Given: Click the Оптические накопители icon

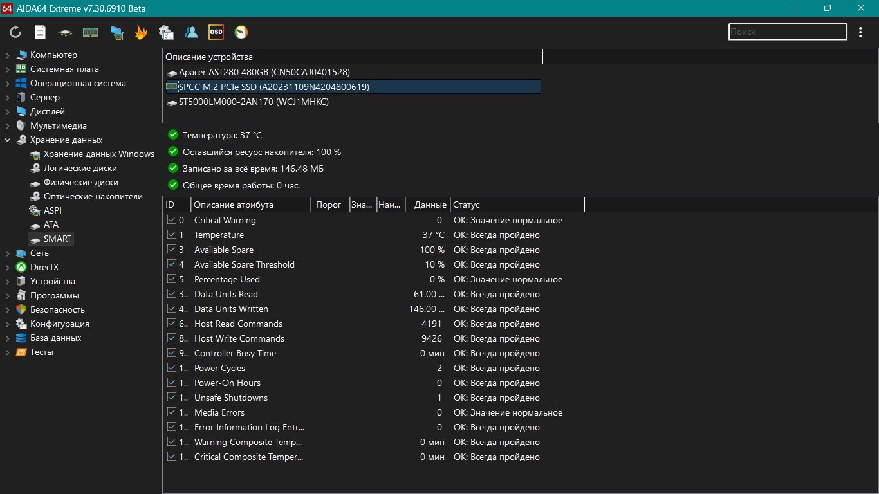Looking at the screenshot, I should (35, 197).
